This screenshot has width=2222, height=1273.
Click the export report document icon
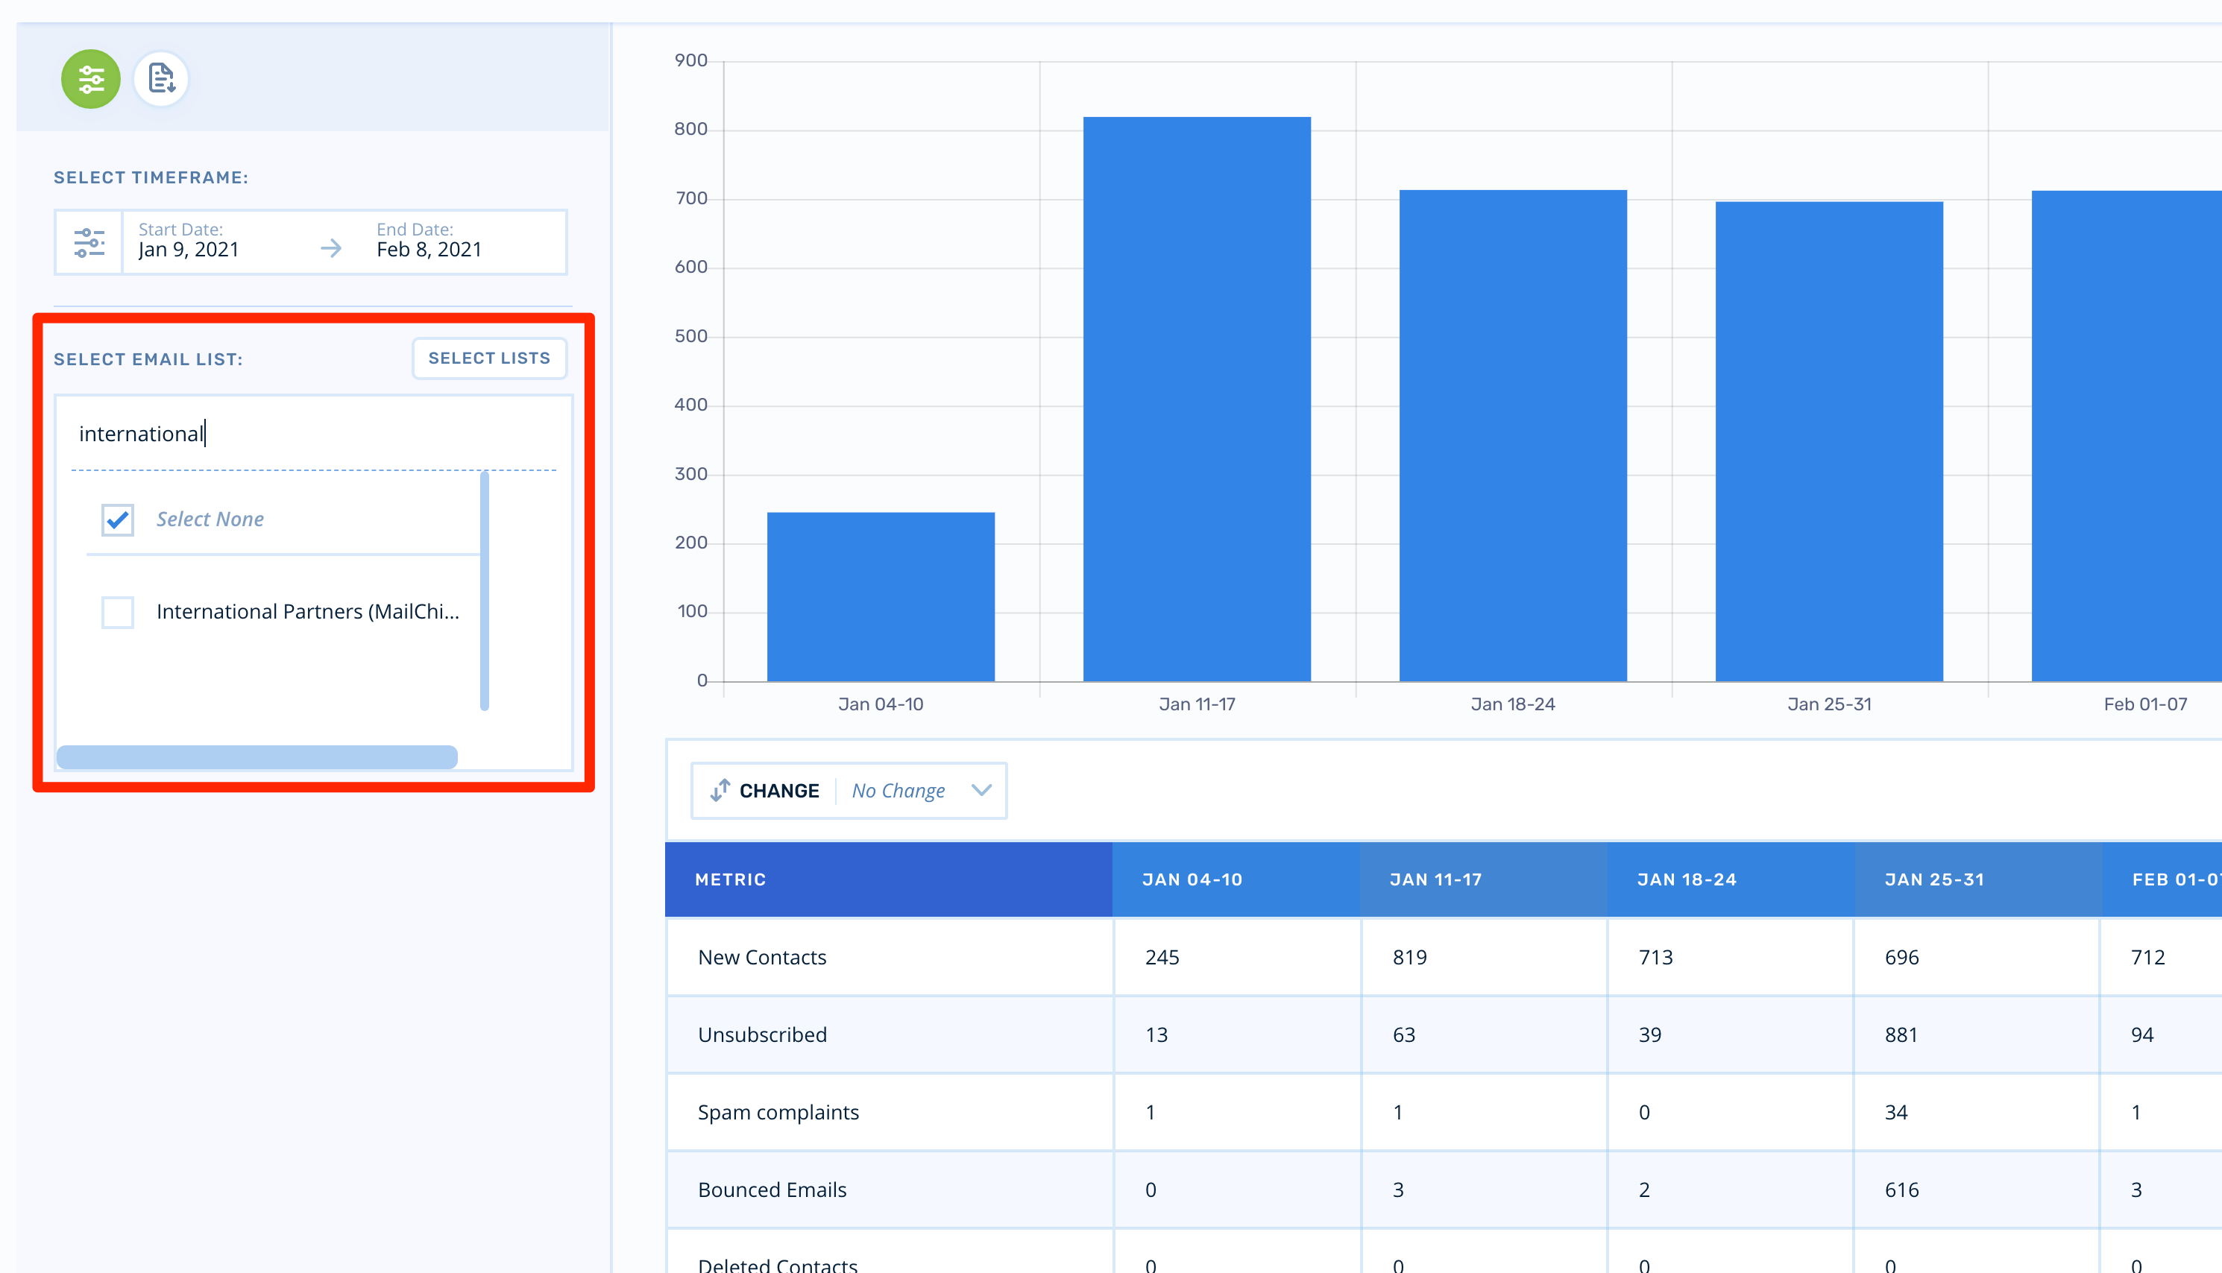(161, 80)
